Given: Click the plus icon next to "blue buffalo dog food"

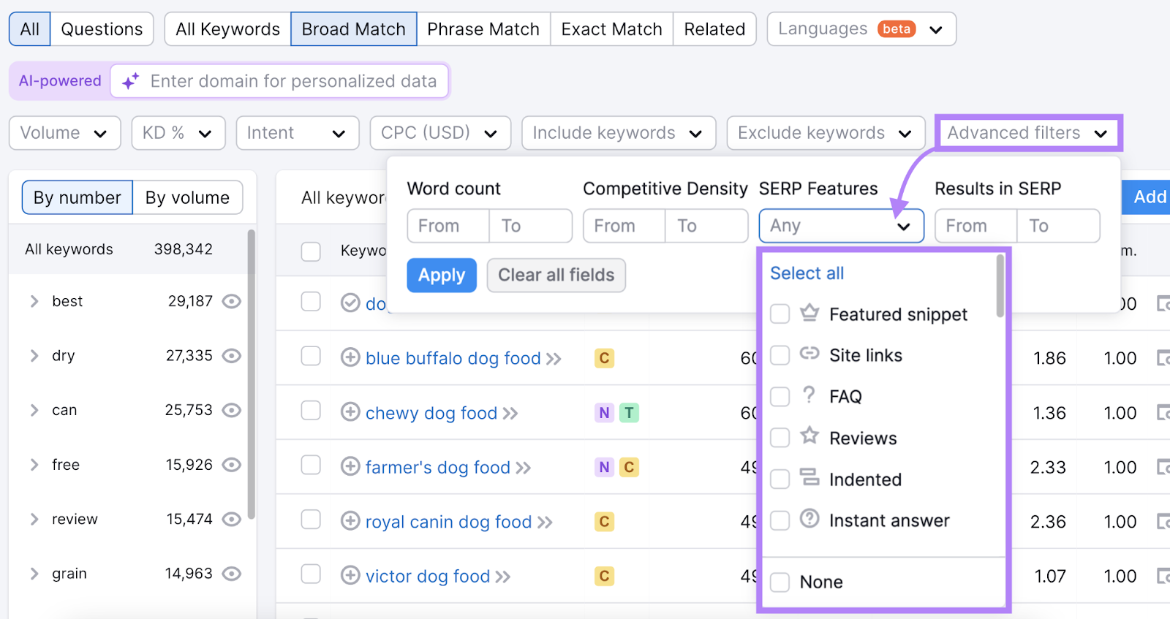Looking at the screenshot, I should point(350,358).
